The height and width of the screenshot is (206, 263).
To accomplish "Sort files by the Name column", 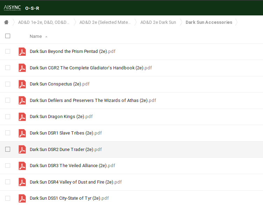I will point(36,36).
